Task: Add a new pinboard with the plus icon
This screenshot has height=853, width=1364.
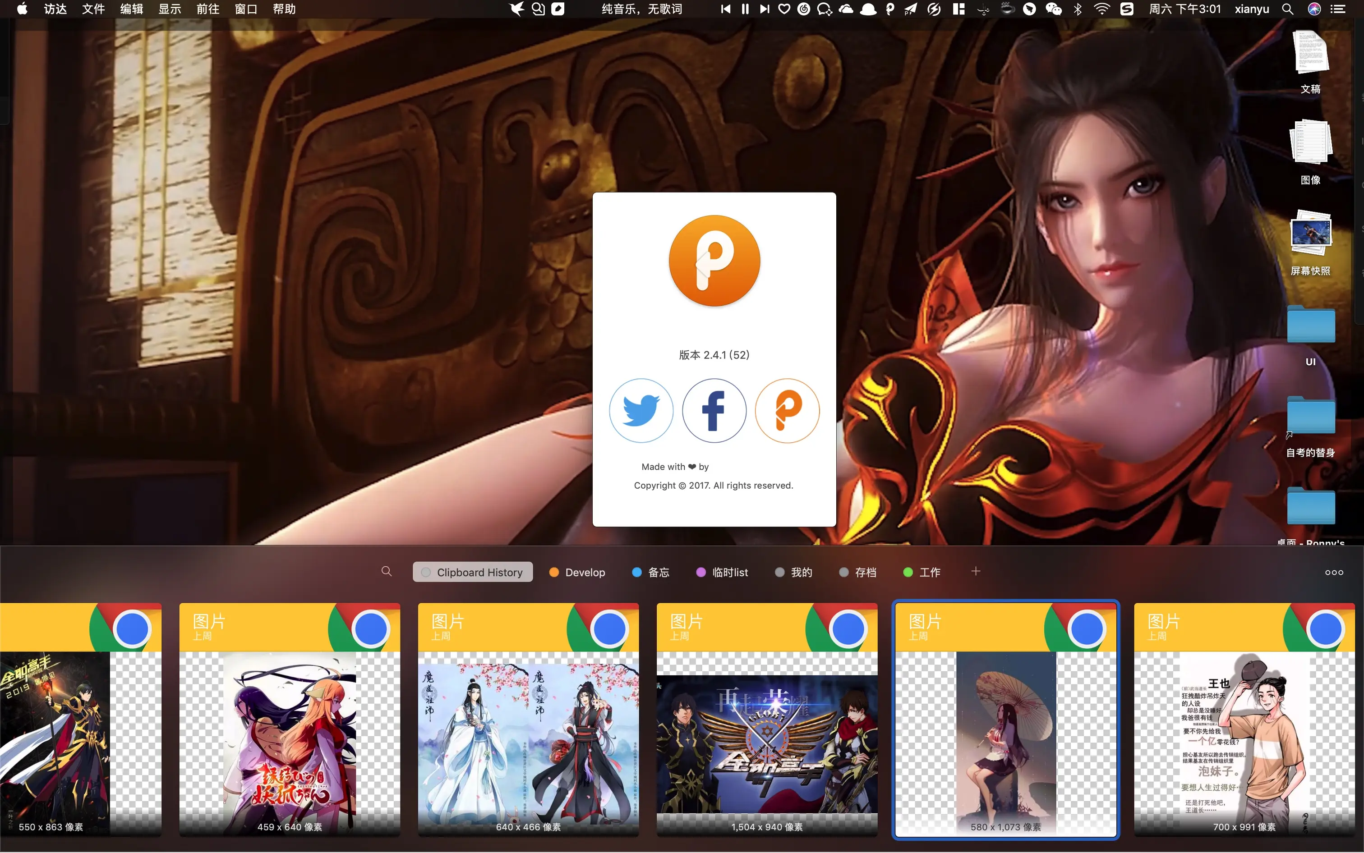Action: [976, 572]
